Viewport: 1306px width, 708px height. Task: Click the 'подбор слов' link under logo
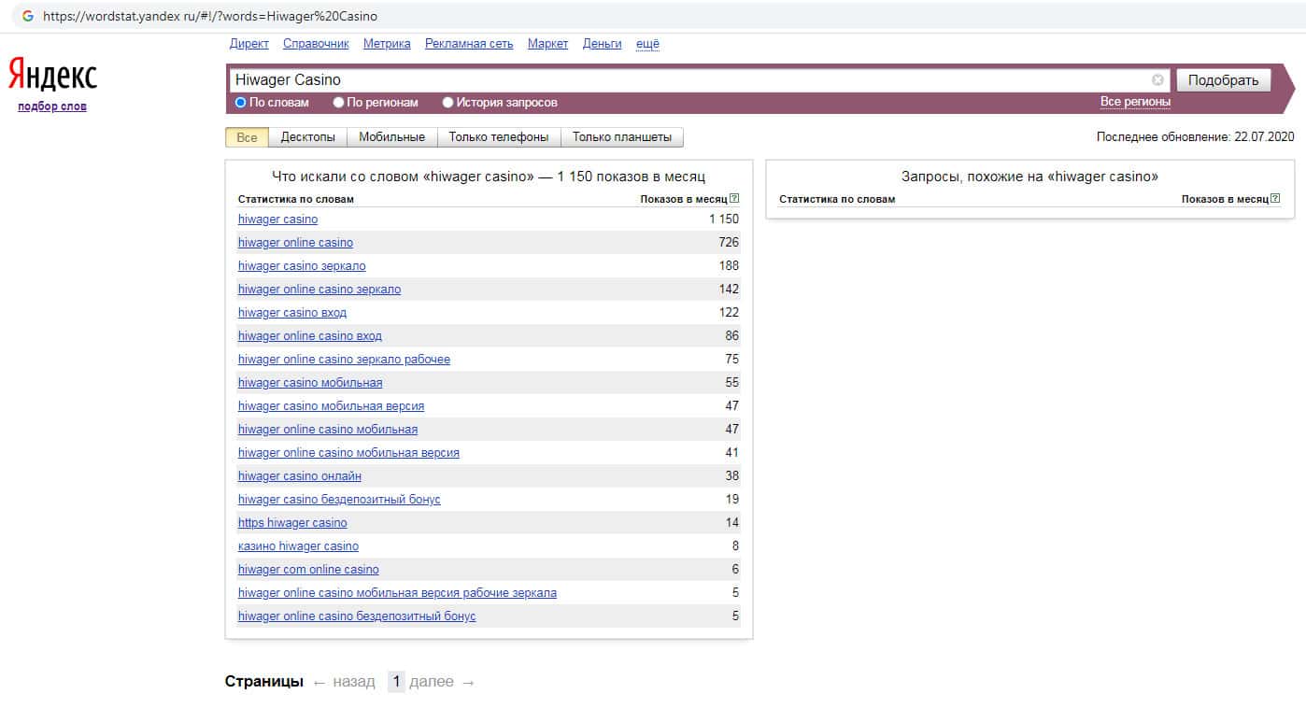pyautogui.click(x=52, y=106)
